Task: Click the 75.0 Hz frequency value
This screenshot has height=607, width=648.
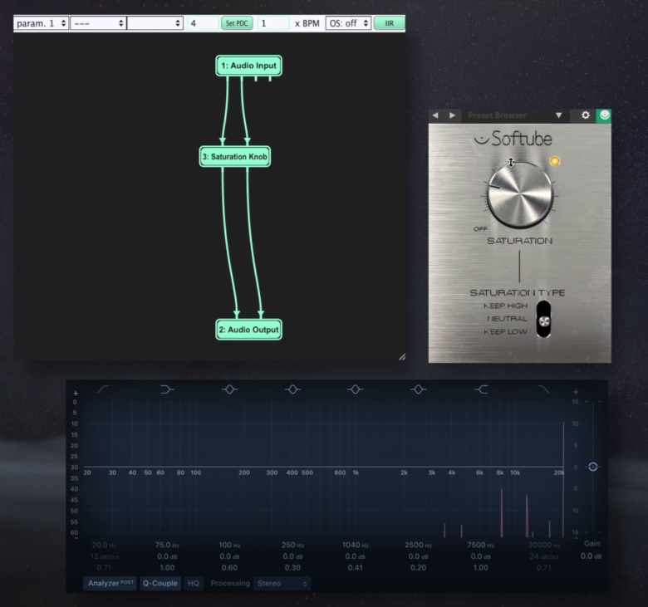Action: (x=167, y=545)
